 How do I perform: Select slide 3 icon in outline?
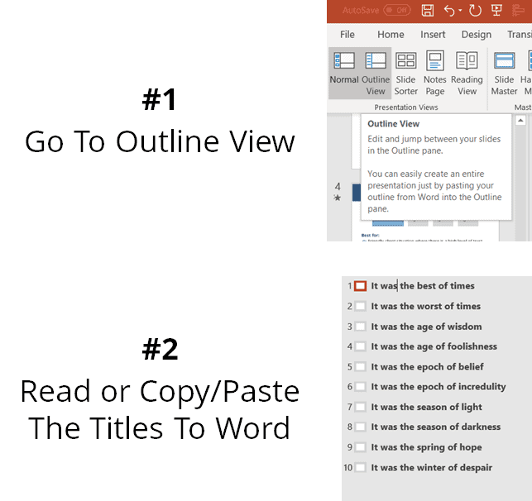point(361,327)
